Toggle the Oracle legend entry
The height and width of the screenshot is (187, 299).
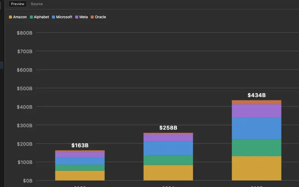[98, 17]
